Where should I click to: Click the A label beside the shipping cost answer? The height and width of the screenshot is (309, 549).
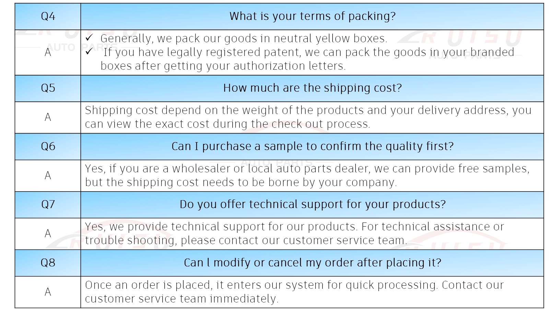(48, 117)
